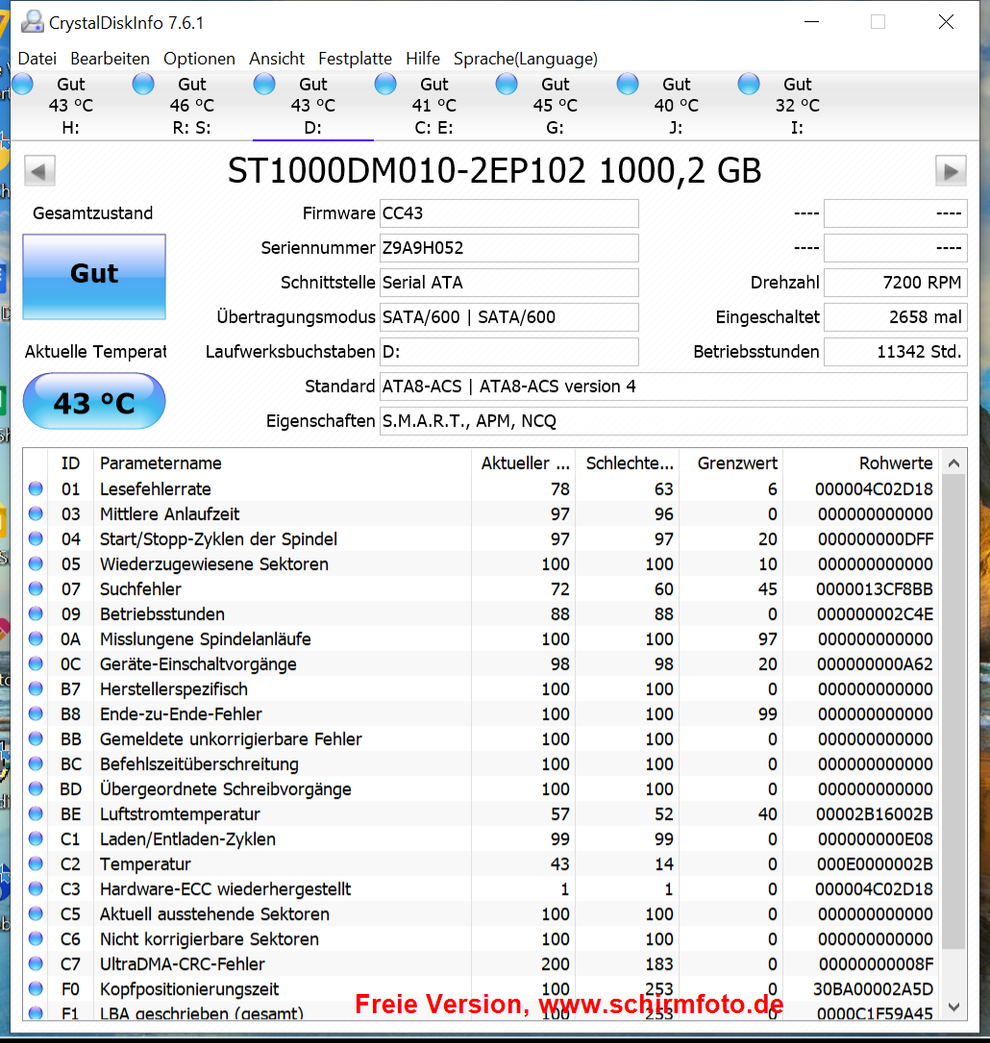Screen dimensions: 990x1043
Task: Click scrollbar down arrow in SMART table
Action: pos(953,1007)
